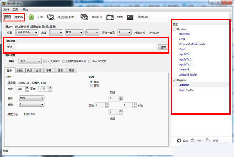
Task: Open the 标题 title dropdown showing 1 (00:03:36)
Action: [x=26, y=32]
